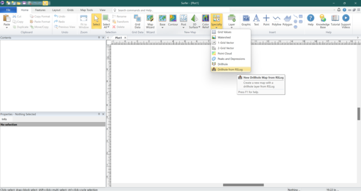Open the Grid Data tool
361x191 pixels.
pyautogui.click(x=138, y=22)
